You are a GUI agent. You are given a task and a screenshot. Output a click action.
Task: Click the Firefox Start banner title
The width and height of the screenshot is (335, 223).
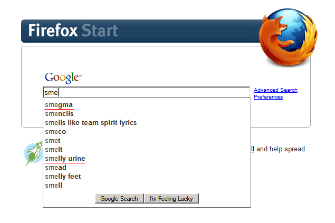click(73, 31)
